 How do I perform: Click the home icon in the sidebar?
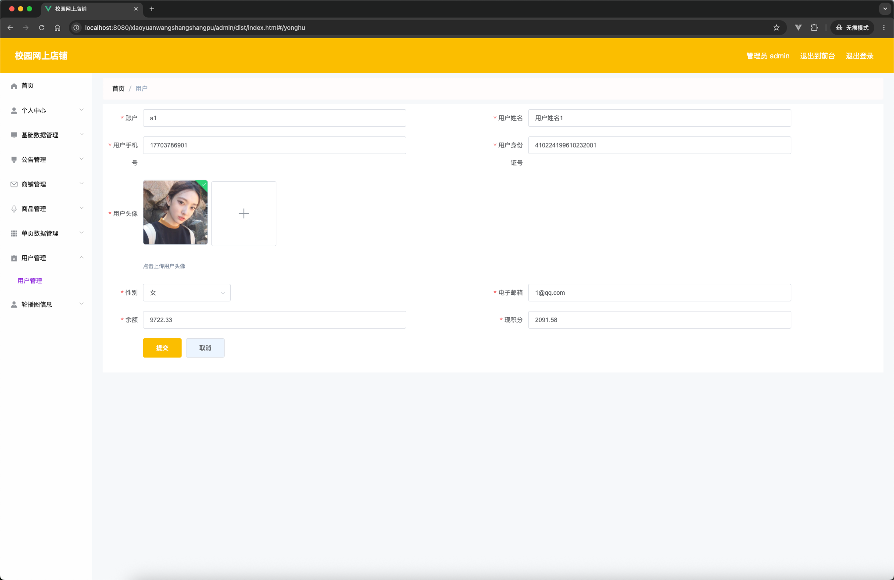tap(14, 86)
